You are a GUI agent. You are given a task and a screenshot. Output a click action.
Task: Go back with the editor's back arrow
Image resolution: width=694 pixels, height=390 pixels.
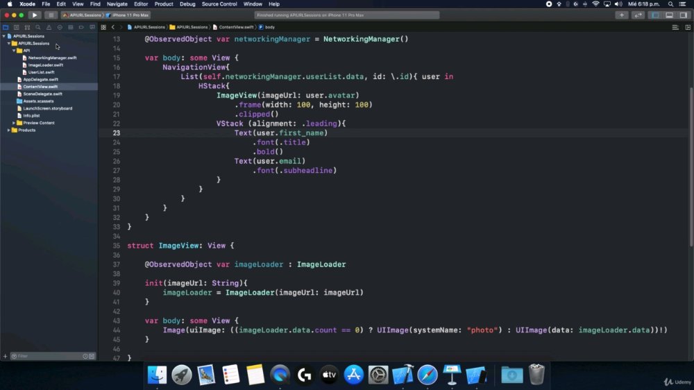click(x=113, y=27)
